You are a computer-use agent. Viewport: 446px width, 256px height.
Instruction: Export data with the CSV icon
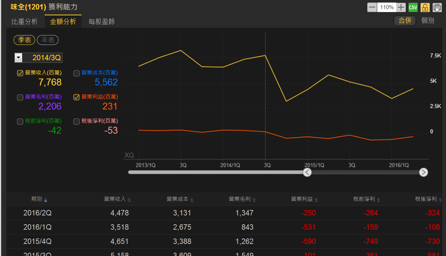pos(413,7)
